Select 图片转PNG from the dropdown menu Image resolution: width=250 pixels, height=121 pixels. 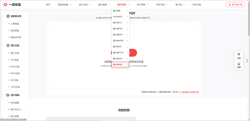120,29
